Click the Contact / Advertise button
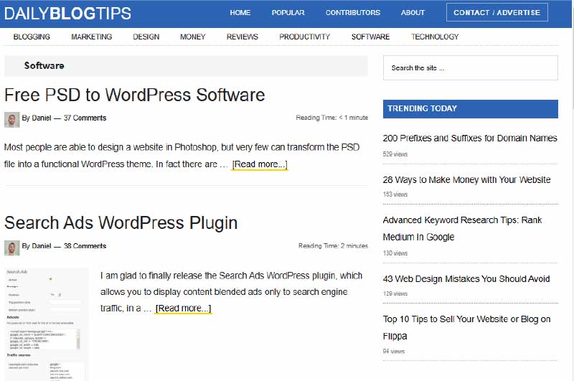Image resolution: width=574 pixels, height=381 pixels. click(x=497, y=12)
